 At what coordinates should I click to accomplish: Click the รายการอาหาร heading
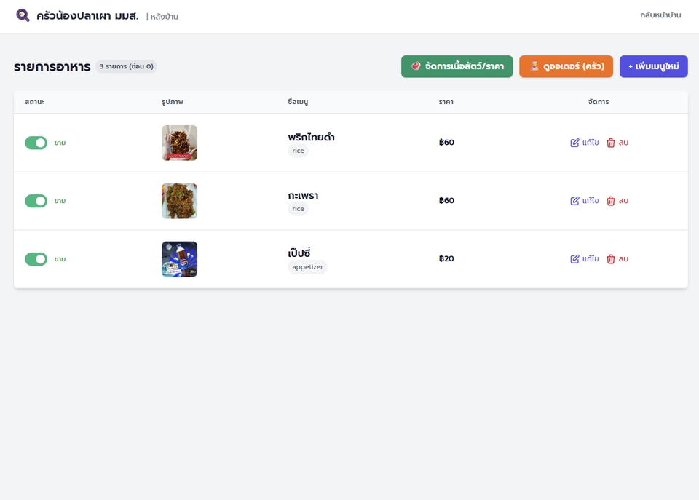pyautogui.click(x=52, y=67)
